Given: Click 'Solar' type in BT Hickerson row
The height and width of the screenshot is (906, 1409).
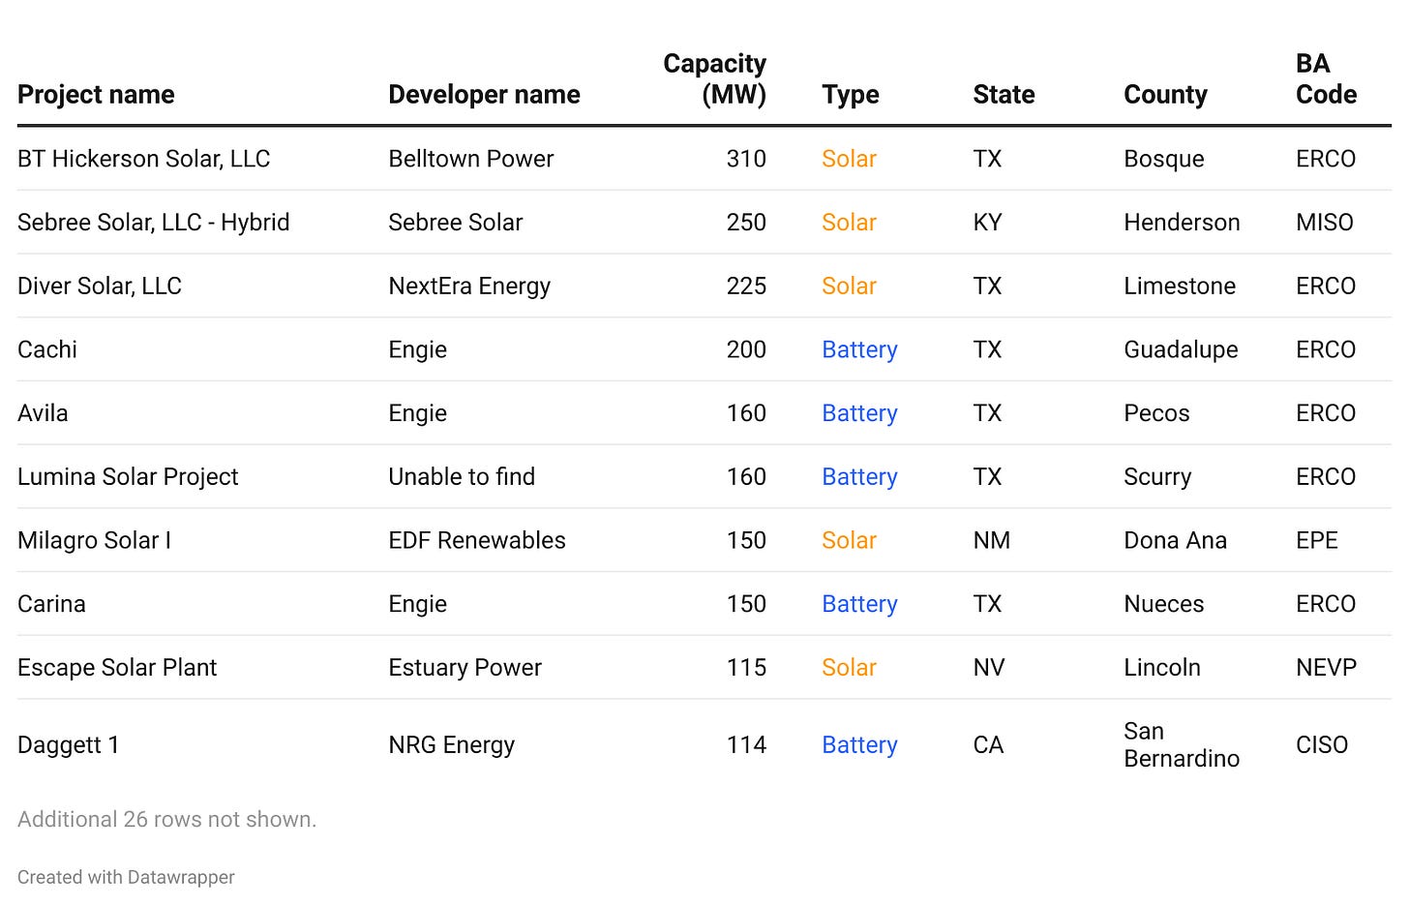Looking at the screenshot, I should point(849,159).
